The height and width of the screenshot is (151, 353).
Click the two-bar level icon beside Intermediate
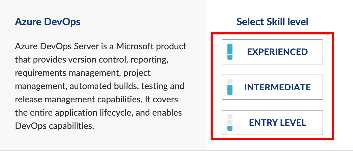point(230,87)
